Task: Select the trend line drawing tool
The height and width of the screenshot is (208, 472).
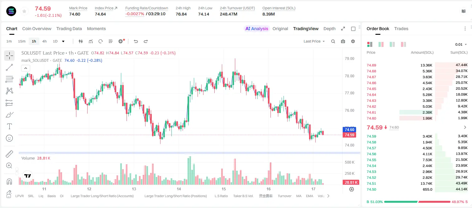Action: (9, 67)
